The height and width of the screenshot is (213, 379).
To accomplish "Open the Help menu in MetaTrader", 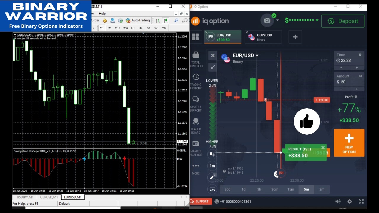I will (x=102, y=14).
